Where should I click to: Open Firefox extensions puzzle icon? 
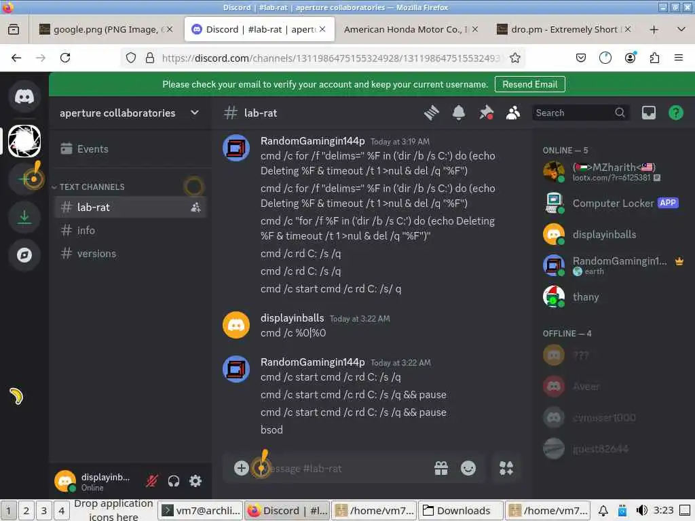(x=654, y=58)
